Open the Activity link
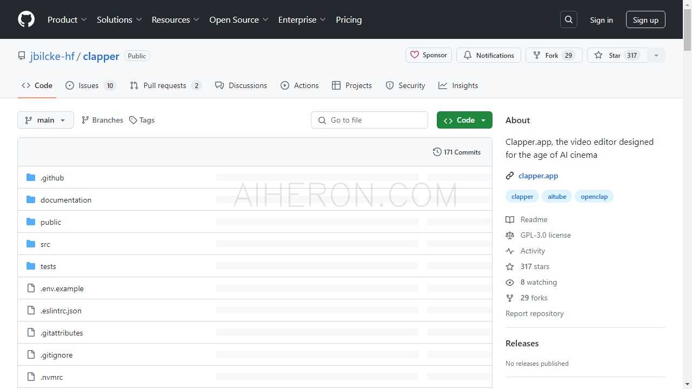The image size is (692, 389). point(525,251)
